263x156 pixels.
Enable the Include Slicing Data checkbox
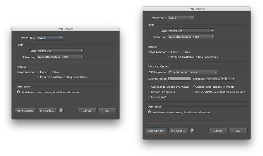(x=149, y=92)
